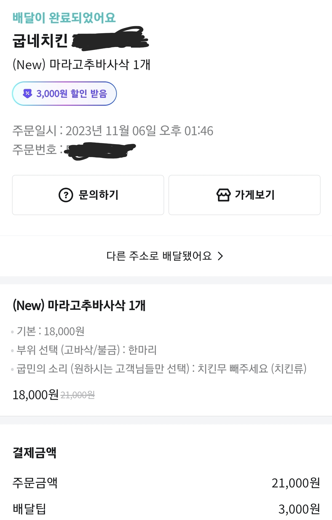
Task: Tap the 주문금액 label
Action: tap(35, 483)
